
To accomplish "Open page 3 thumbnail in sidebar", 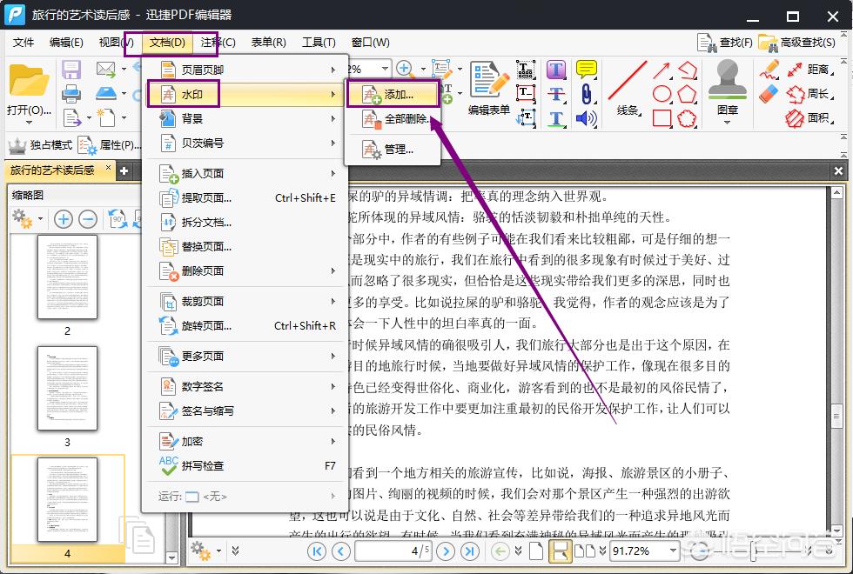I will [x=67, y=387].
